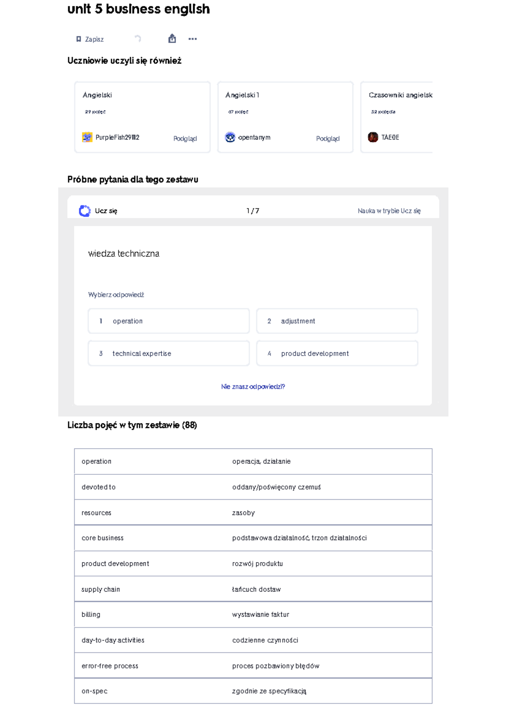Click the PurpleFish29112 profile avatar

tap(87, 137)
